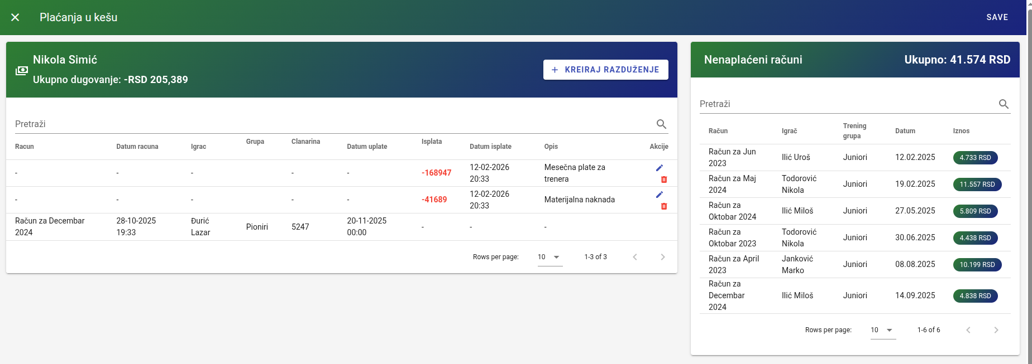Click the 11.557 RSD amount badge
Viewport: 1032px width, 364px height.
[977, 185]
